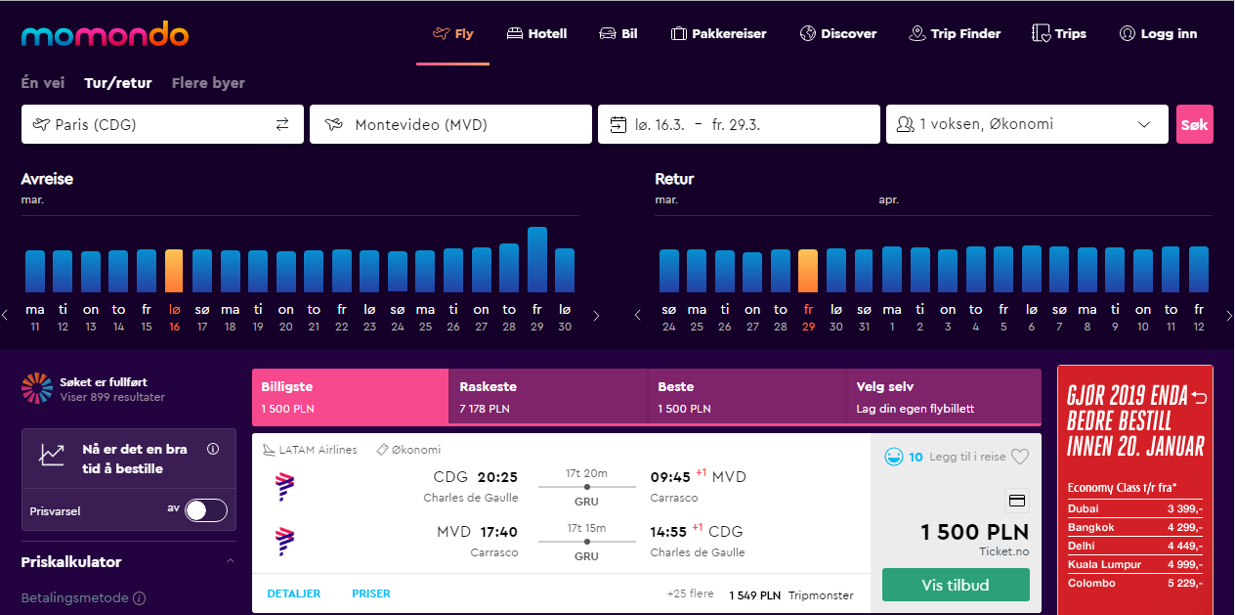Collapse the Priskalkulator section
This screenshot has height=615, width=1235.
click(x=231, y=561)
